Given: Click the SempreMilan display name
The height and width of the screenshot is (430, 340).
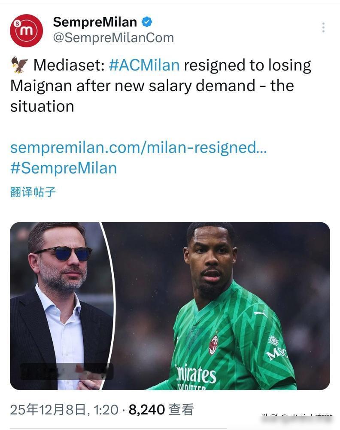Looking at the screenshot, I should point(95,22).
